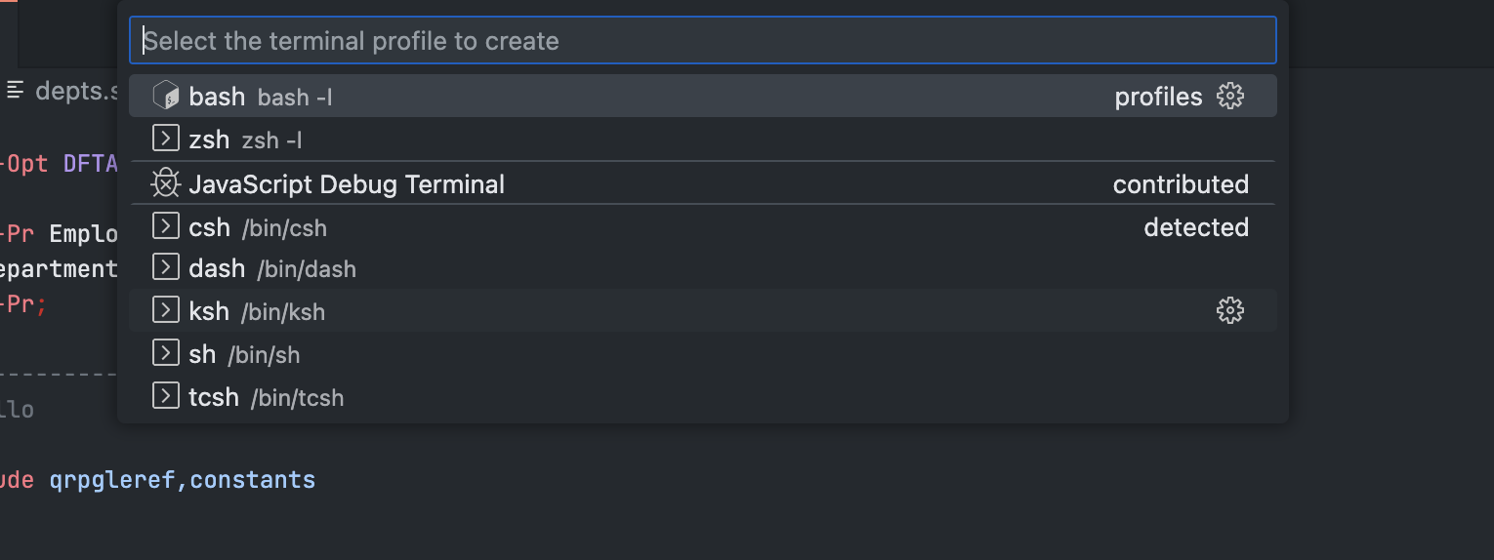Pick the csh /bin/csh profile

(703, 226)
